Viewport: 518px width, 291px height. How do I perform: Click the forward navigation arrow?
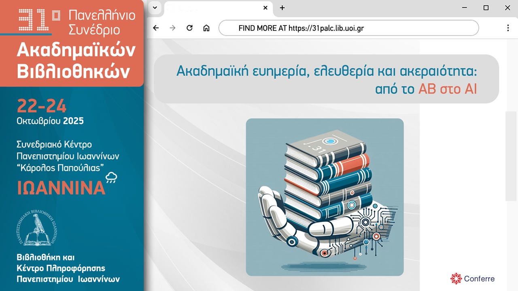[x=172, y=28]
